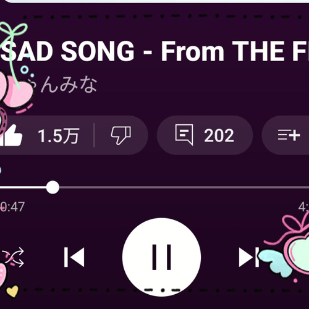The height and width of the screenshot is (309, 309).
Task: Click the progress slider's white thumb
Action: [x=53, y=187]
